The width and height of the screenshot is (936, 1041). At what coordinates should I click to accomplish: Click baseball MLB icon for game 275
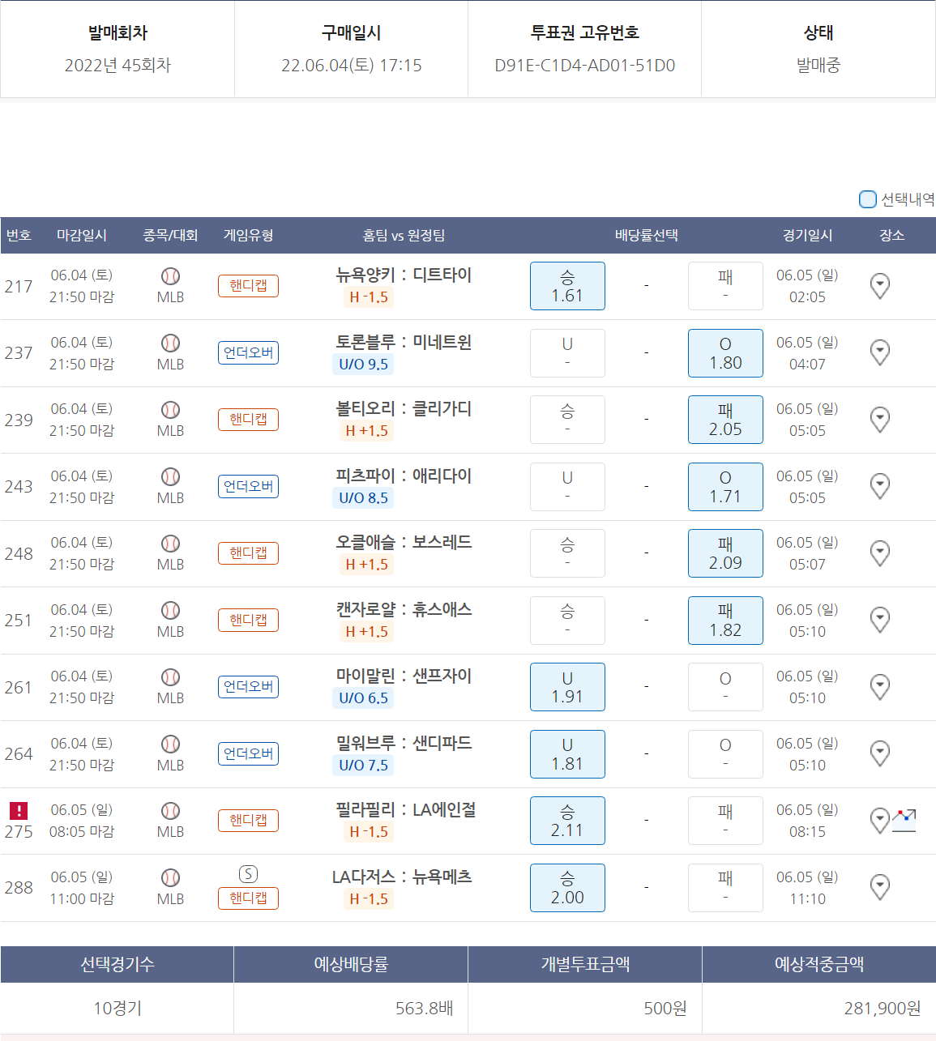[x=170, y=811]
